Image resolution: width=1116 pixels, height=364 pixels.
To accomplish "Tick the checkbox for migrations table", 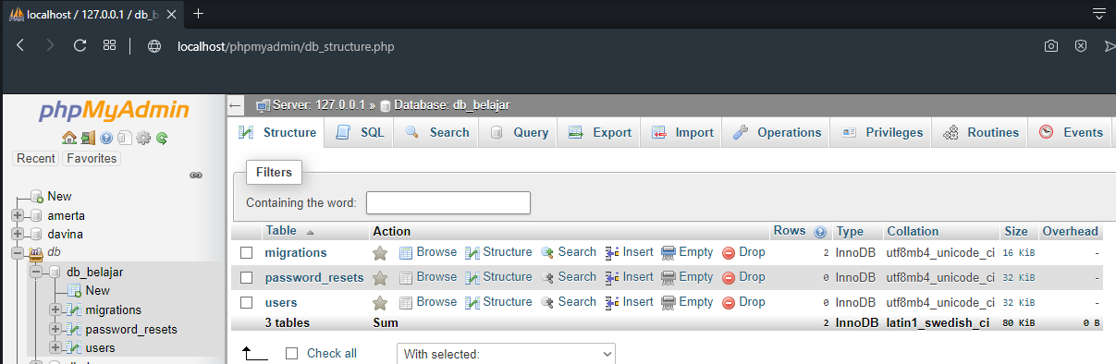I will coord(247,253).
